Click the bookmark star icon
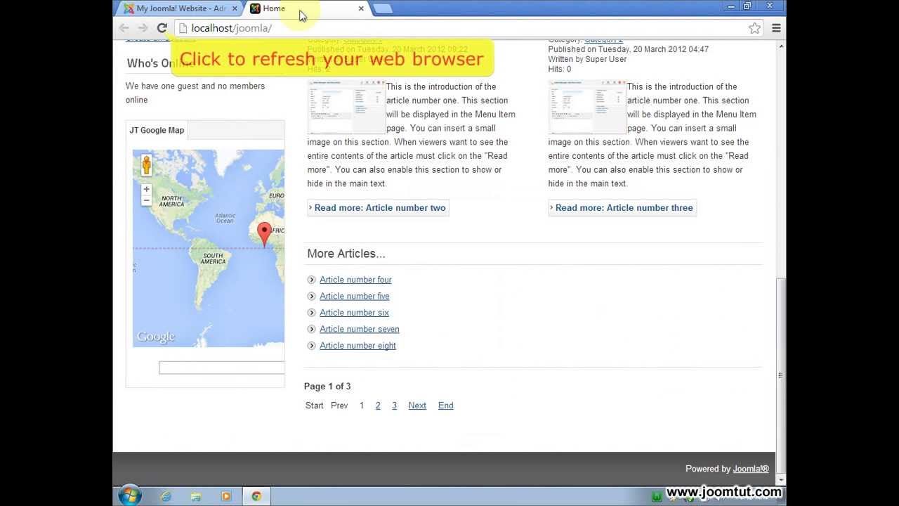This screenshot has width=899, height=506. pyautogui.click(x=754, y=28)
